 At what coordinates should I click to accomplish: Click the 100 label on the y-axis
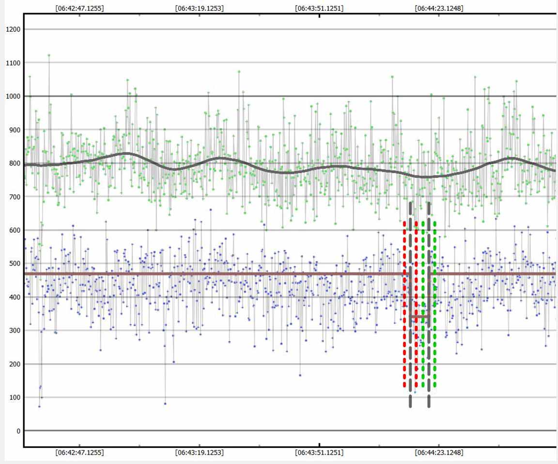14,398
